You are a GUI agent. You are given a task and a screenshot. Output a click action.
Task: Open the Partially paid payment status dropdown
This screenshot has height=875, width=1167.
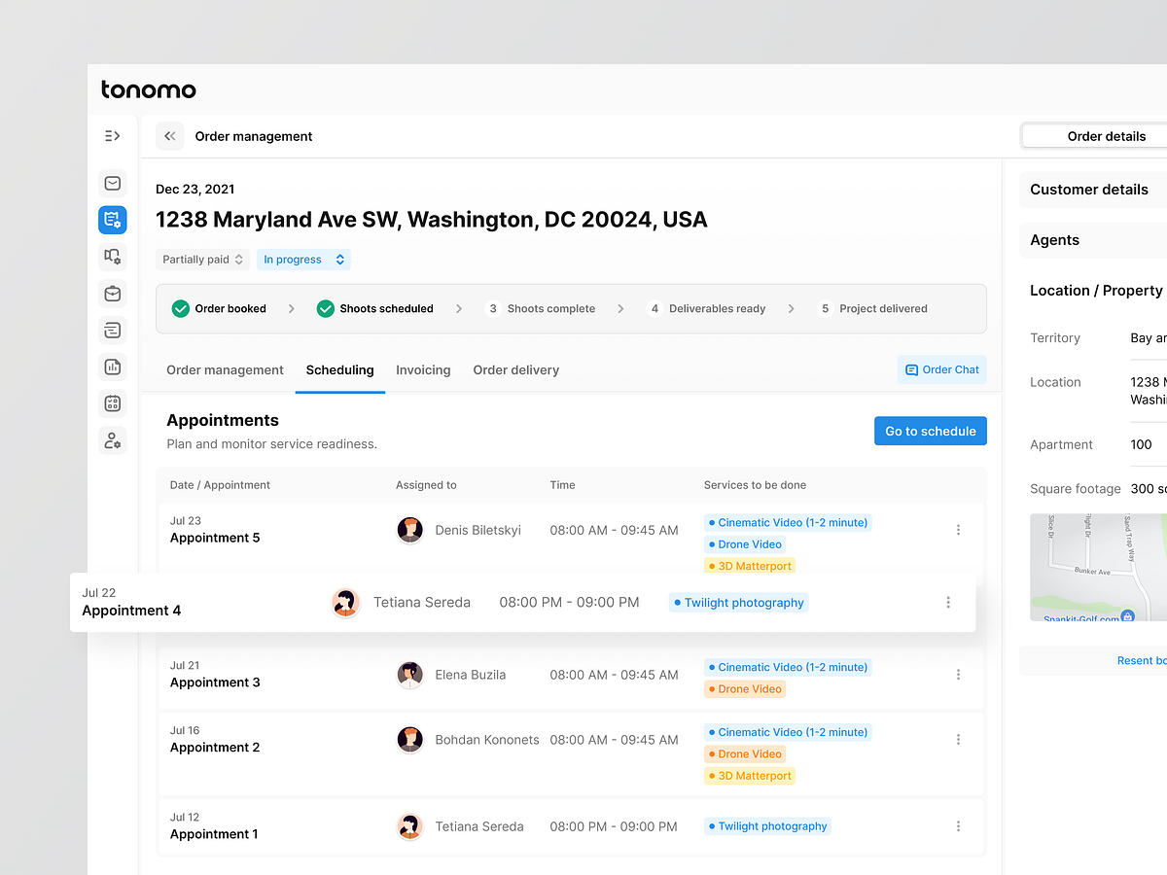point(201,259)
